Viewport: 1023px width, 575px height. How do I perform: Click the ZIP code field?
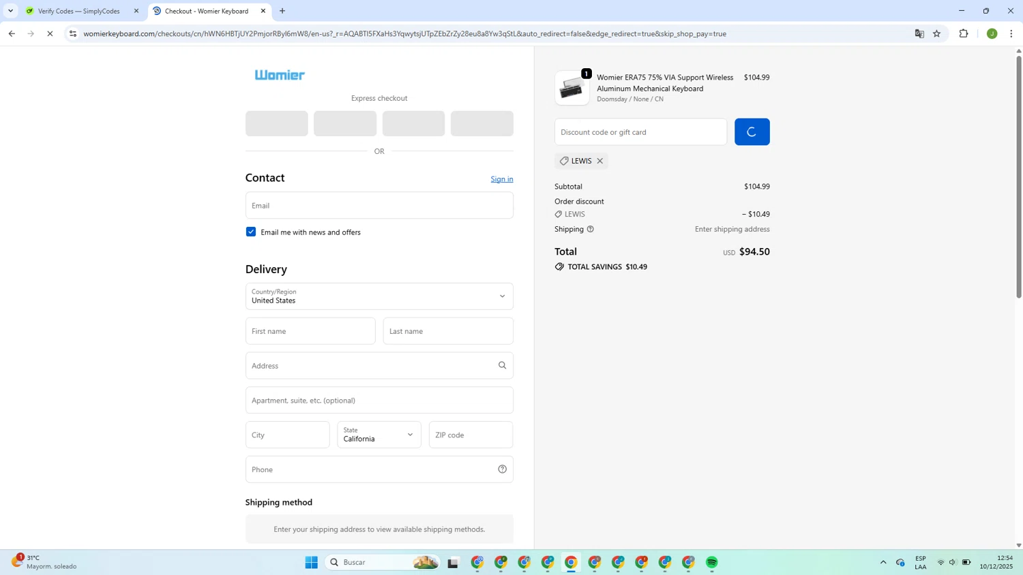pyautogui.click(x=471, y=435)
